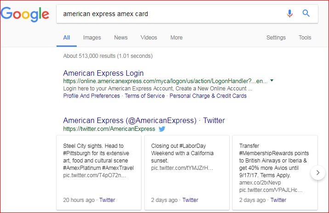Click the pic.twitter.com/T4pO72n… text

click(x=95, y=175)
